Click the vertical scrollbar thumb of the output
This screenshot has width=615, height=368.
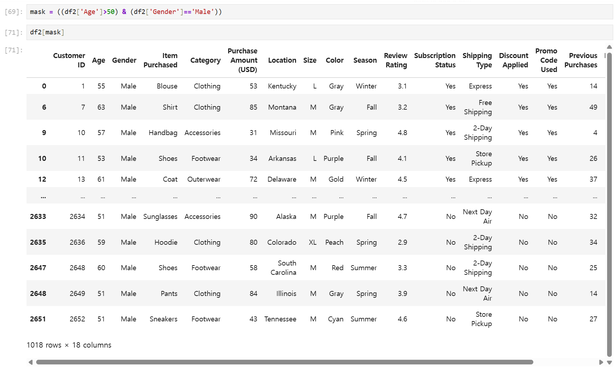pyautogui.click(x=609, y=205)
